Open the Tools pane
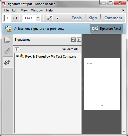 click(x=77, y=18)
